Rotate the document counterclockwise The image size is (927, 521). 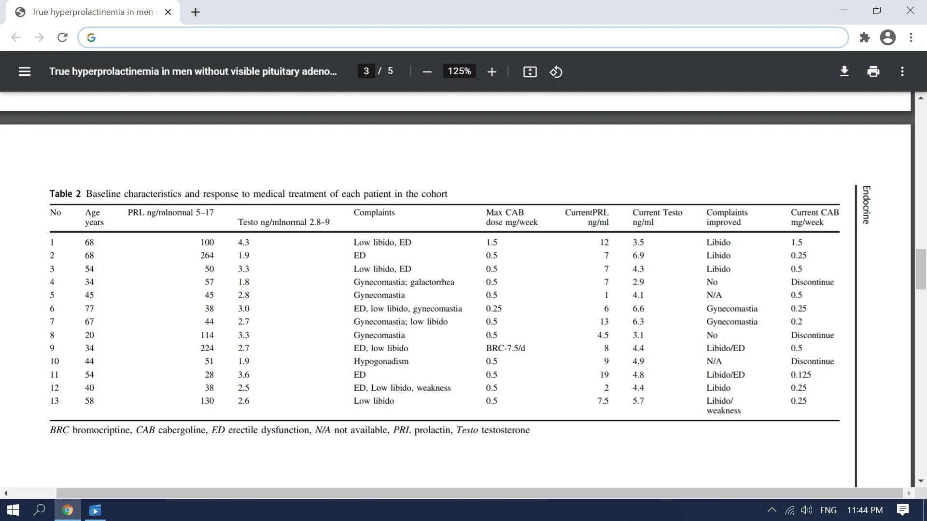click(x=556, y=72)
